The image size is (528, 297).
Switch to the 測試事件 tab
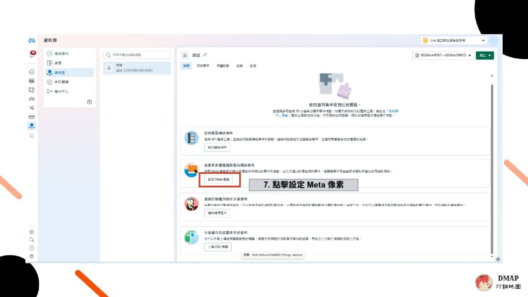coord(203,66)
